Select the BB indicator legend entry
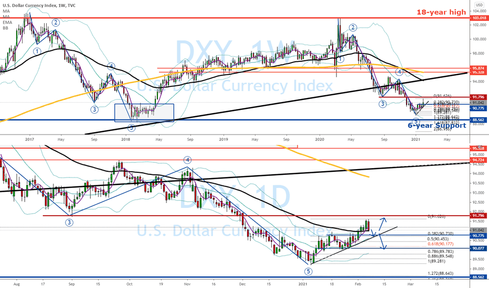 pos(6,28)
